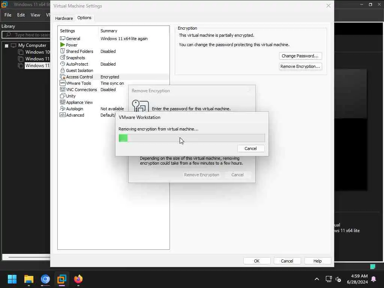Click 'Windows 11 x64 lite again' summary

[124, 39]
